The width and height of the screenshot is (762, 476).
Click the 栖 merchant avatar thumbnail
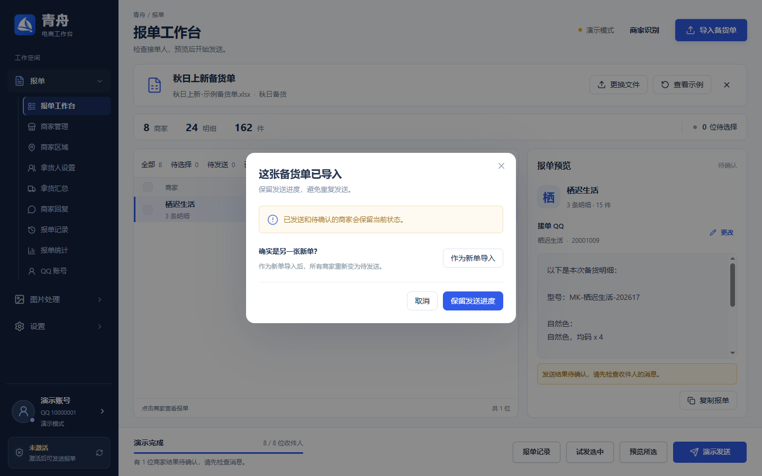point(549,197)
